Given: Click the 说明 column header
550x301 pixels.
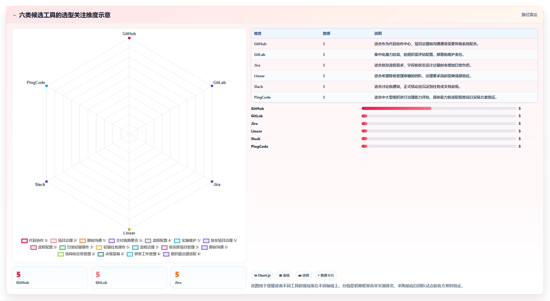Looking at the screenshot, I should pyautogui.click(x=378, y=34).
